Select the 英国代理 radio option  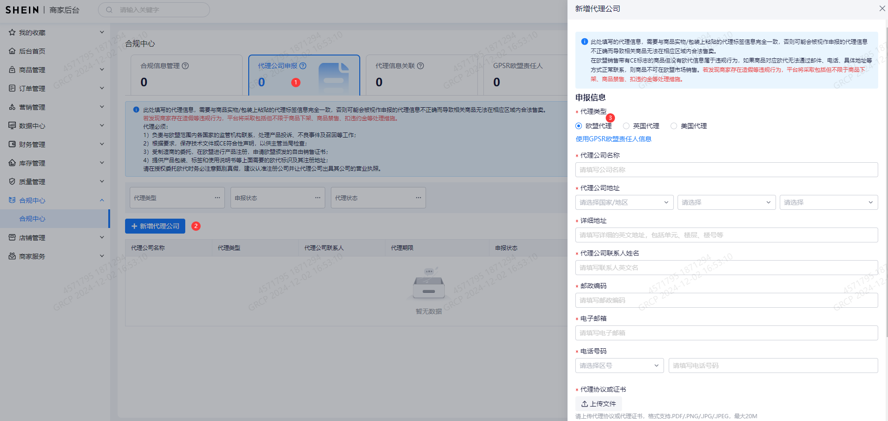[626, 126]
